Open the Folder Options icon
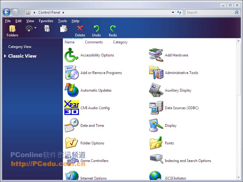 pyautogui.click(x=72, y=143)
